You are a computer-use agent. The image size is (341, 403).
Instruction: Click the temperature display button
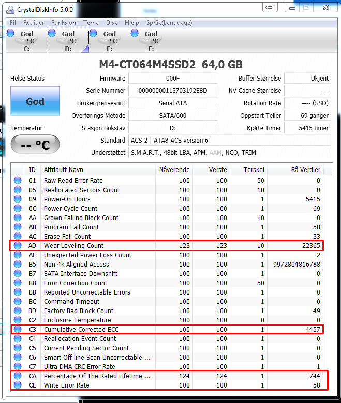click(35, 145)
